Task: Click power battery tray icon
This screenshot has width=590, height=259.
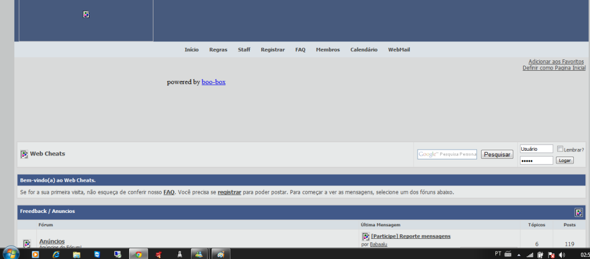Action: coord(540,255)
